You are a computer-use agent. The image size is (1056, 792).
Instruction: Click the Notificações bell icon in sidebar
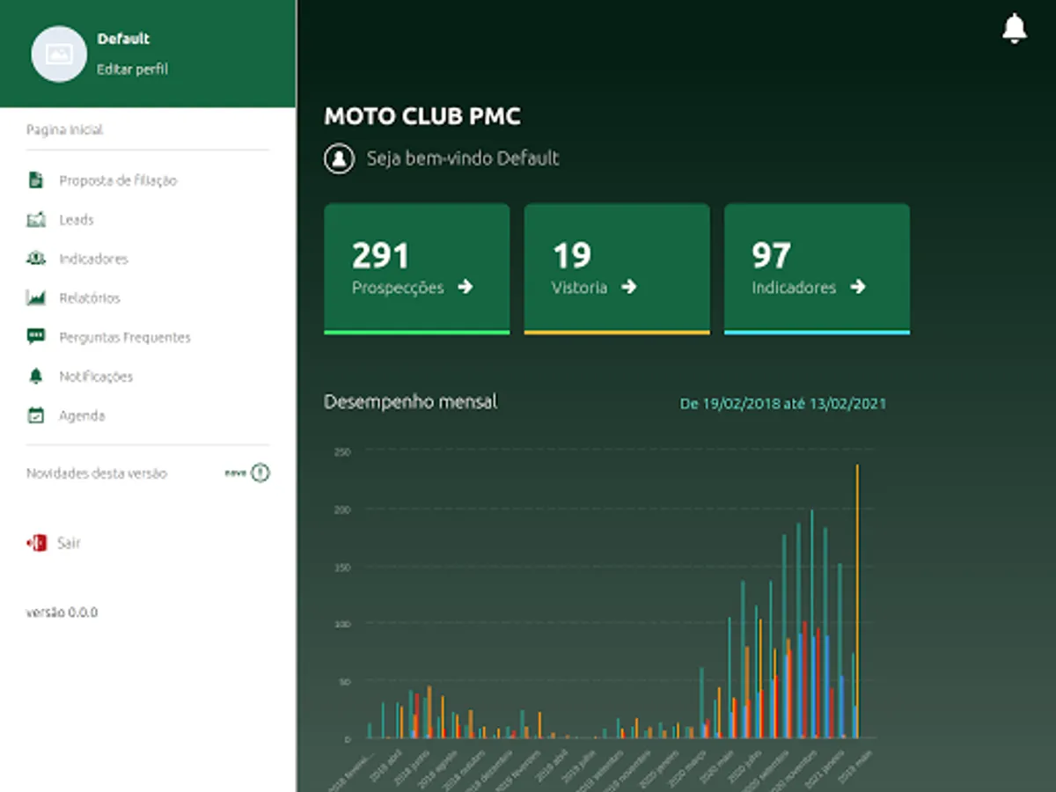coord(36,377)
